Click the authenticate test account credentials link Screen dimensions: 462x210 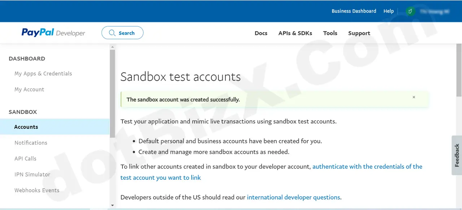click(x=367, y=166)
